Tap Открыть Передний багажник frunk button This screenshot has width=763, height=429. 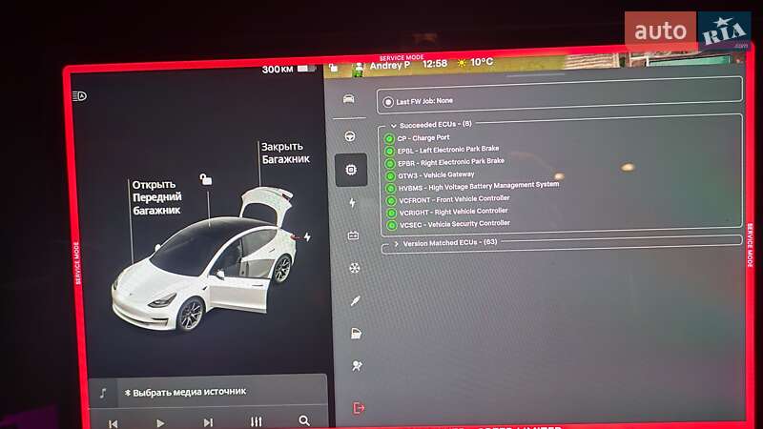coord(156,197)
